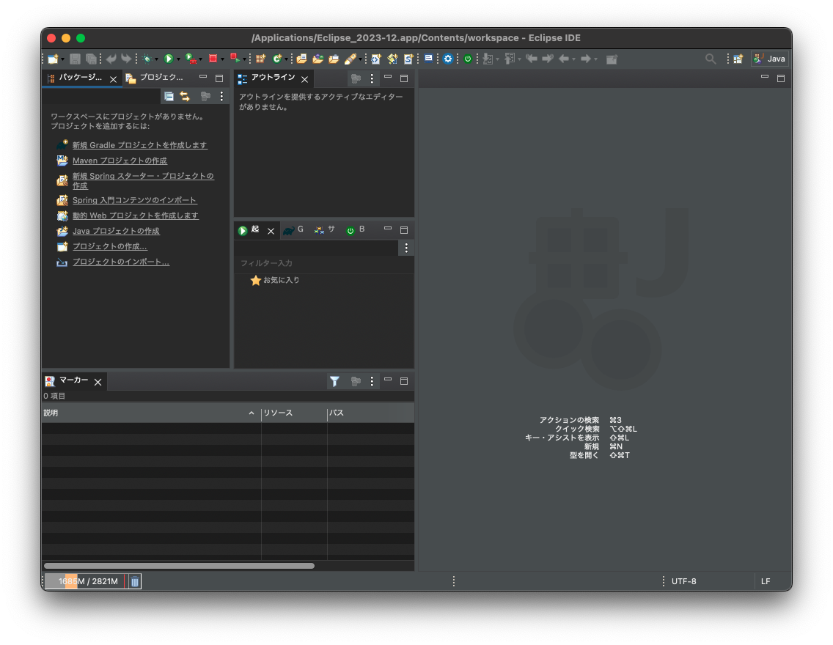The width and height of the screenshot is (833, 645).
Task: Click Java プロジェクトの作成 link
Action: pyautogui.click(x=116, y=231)
